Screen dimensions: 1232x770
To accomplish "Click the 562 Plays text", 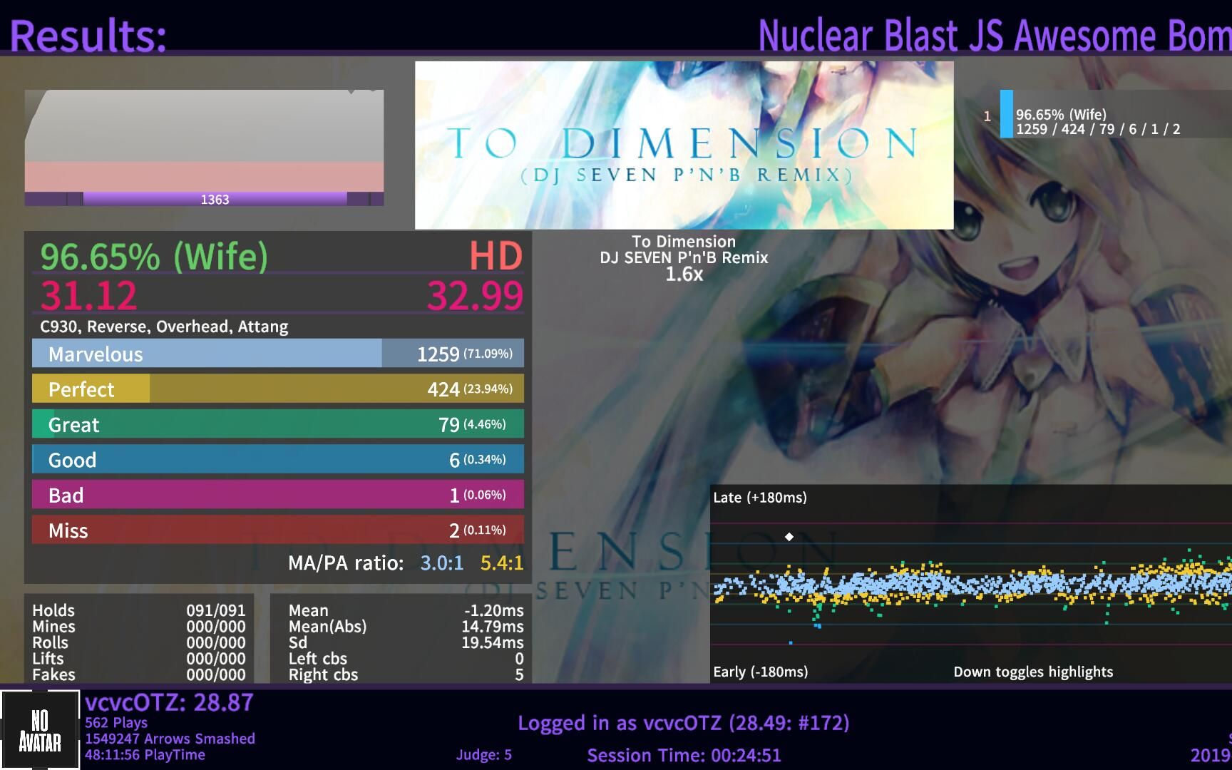I will pyautogui.click(x=116, y=722).
